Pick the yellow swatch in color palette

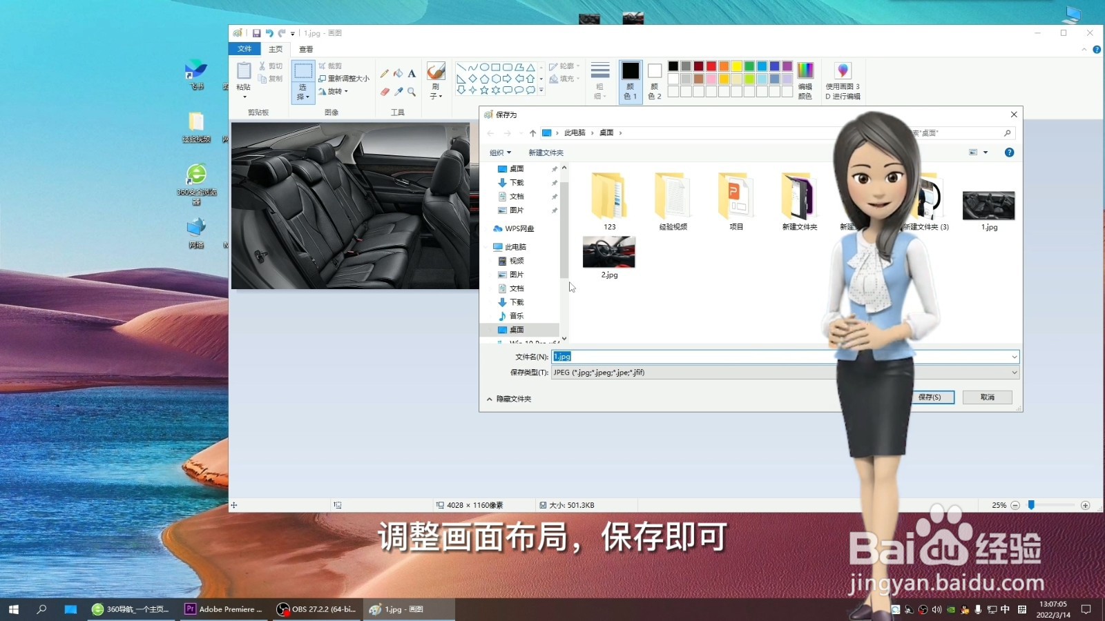click(737, 66)
